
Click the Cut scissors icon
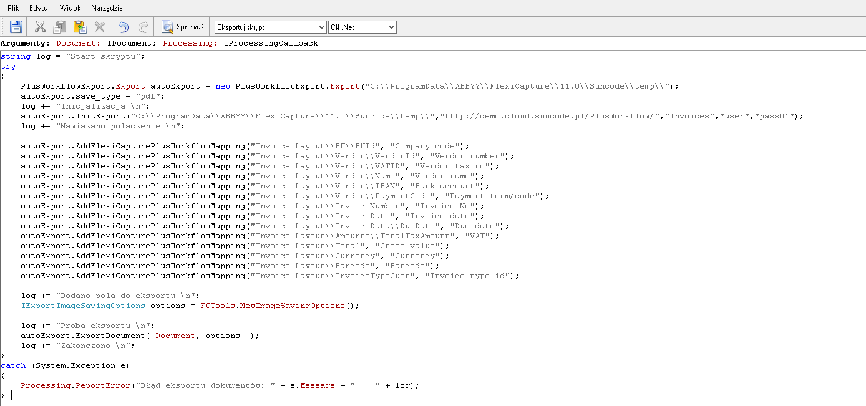point(41,27)
